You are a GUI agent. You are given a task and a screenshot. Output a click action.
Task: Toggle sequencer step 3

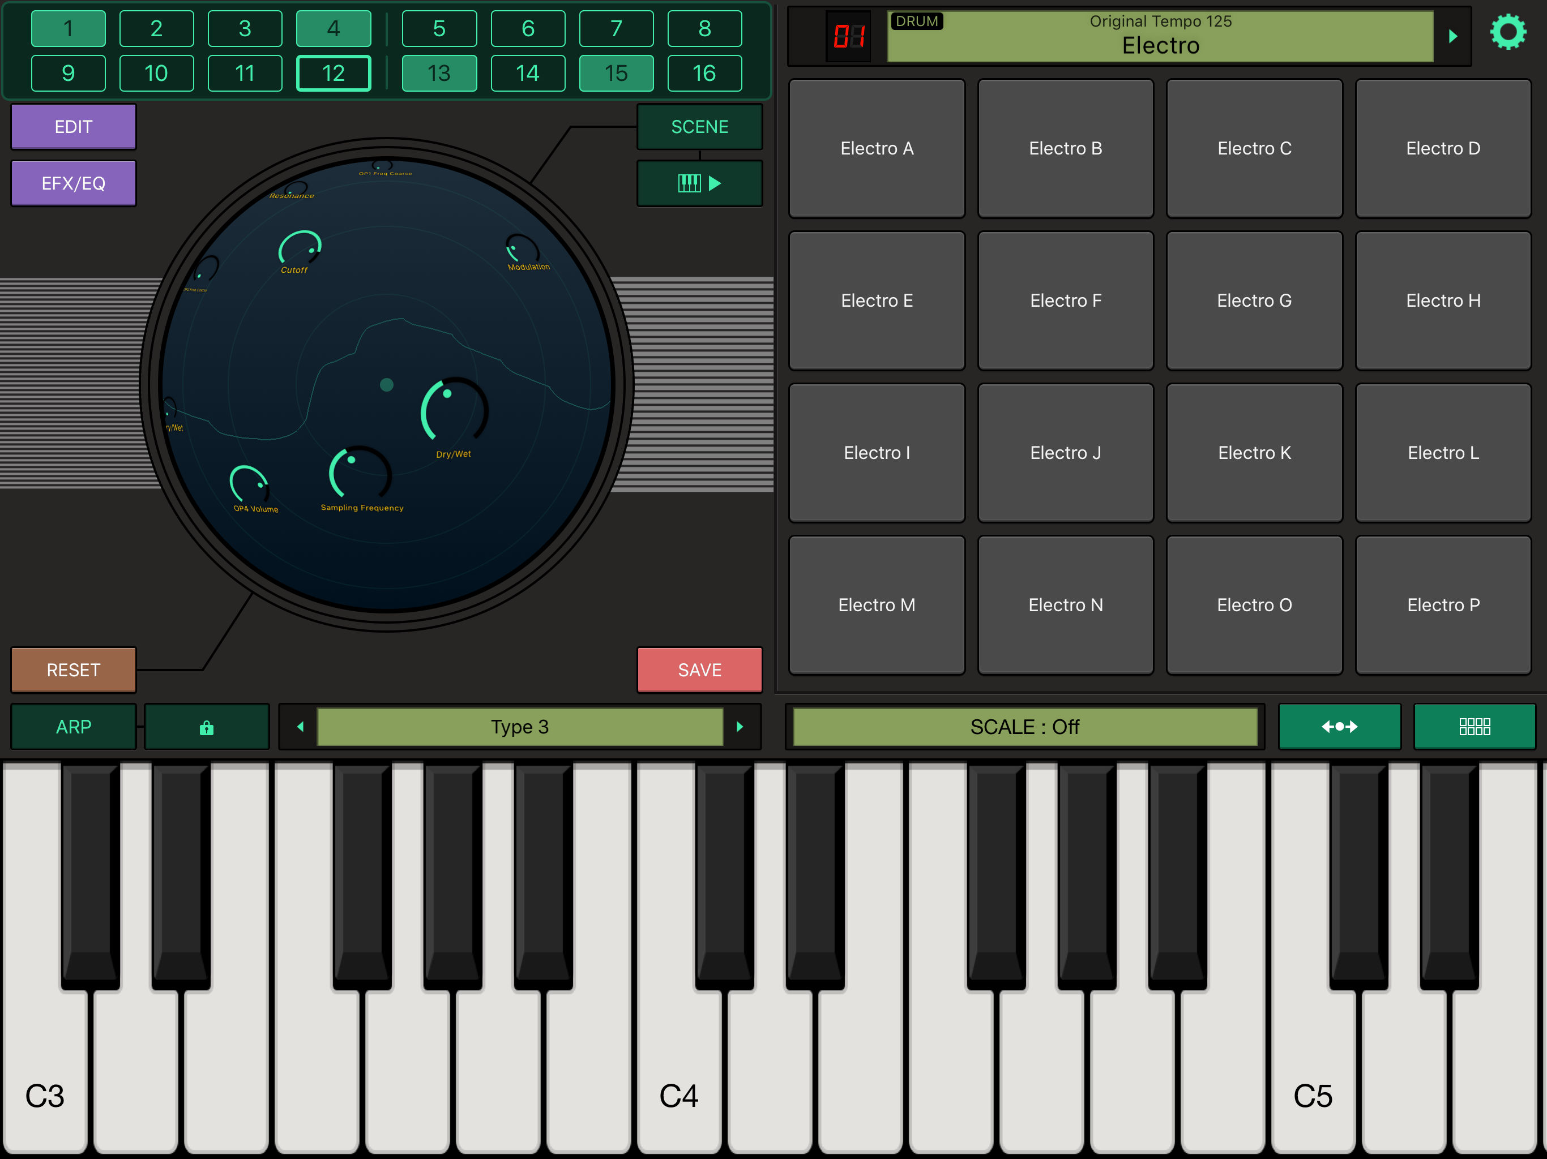click(245, 29)
